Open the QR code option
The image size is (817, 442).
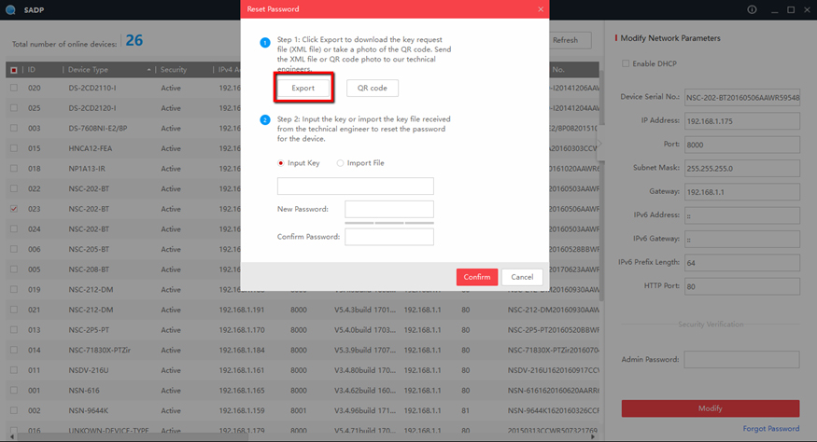point(372,88)
